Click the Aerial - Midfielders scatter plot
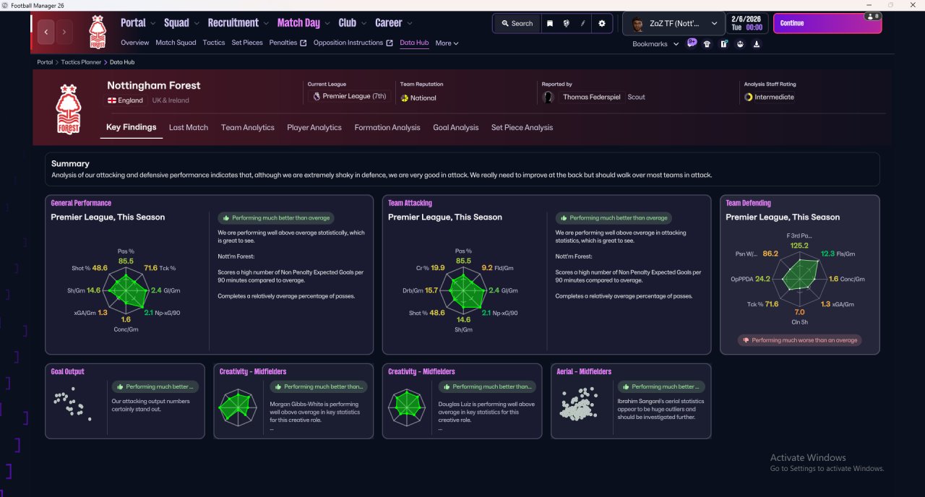Viewport: 925px width, 497px height. coord(580,403)
